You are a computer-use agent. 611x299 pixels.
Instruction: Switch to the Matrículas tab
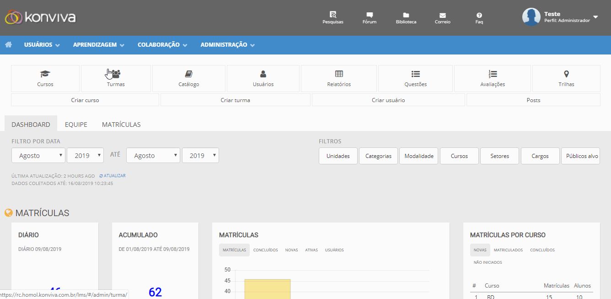(121, 124)
